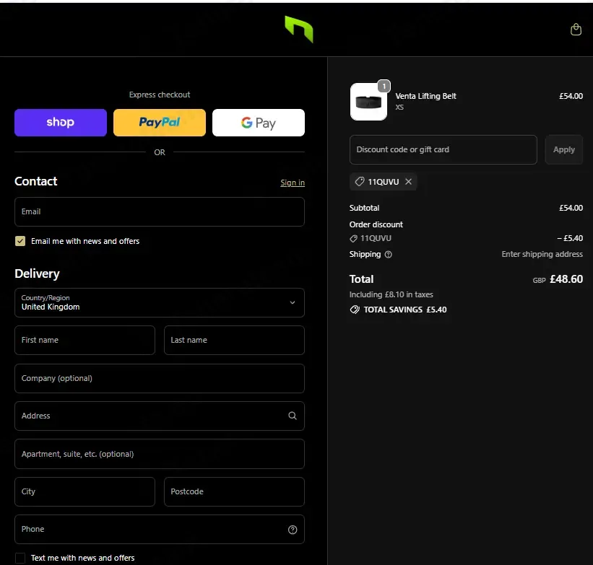Viewport: 593px width, 565px height.
Task: Click the Apply discount button
Action: click(x=564, y=149)
